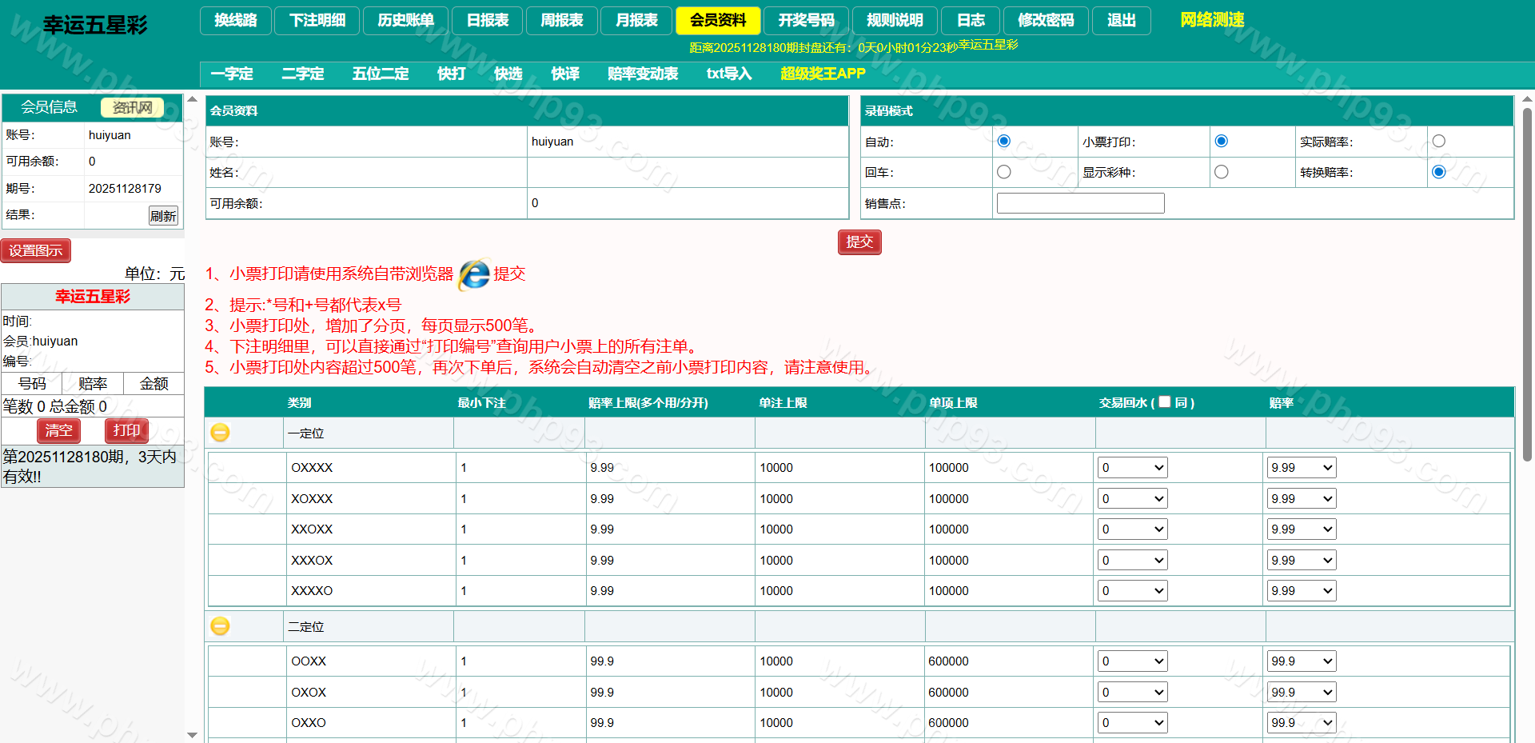Switch to the 快打 sub-tab
1535x743 pixels.
pyautogui.click(x=451, y=74)
